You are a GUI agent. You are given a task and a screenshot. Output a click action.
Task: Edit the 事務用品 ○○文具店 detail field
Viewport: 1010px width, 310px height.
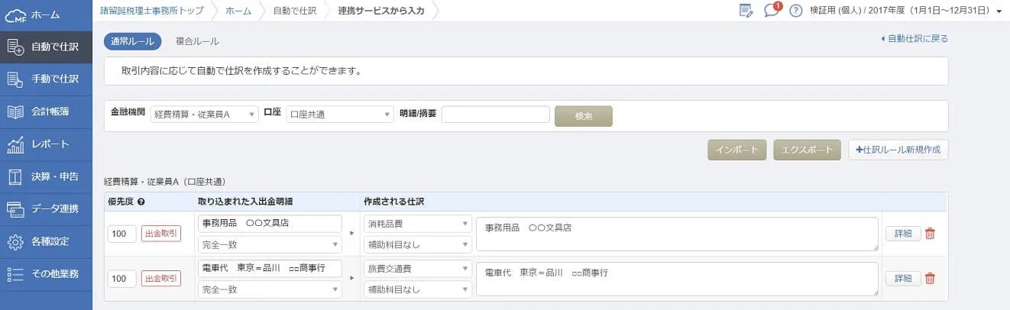pyautogui.click(x=269, y=224)
